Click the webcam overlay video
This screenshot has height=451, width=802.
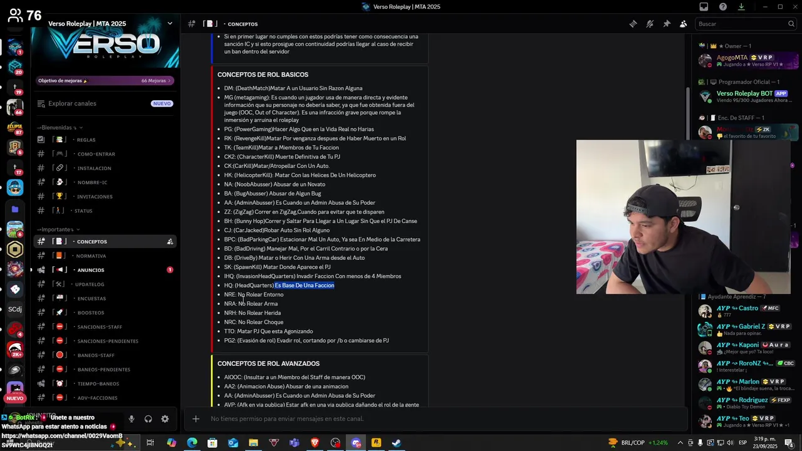(684, 217)
